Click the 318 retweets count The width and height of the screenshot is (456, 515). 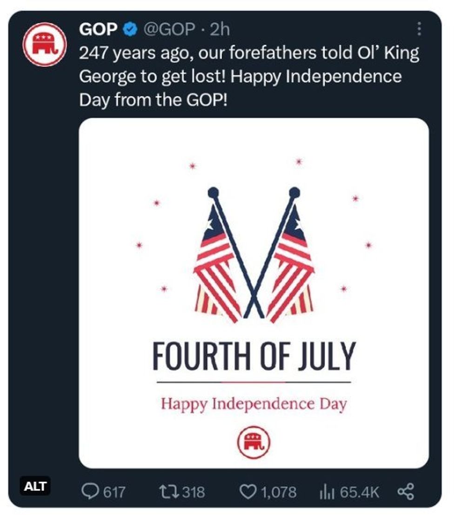pyautogui.click(x=194, y=492)
